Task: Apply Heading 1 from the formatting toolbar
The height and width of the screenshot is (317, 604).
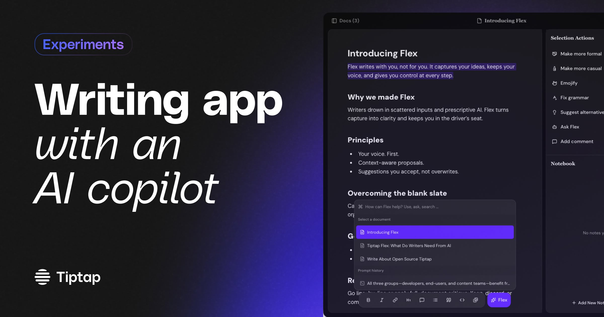Action: click(x=409, y=300)
